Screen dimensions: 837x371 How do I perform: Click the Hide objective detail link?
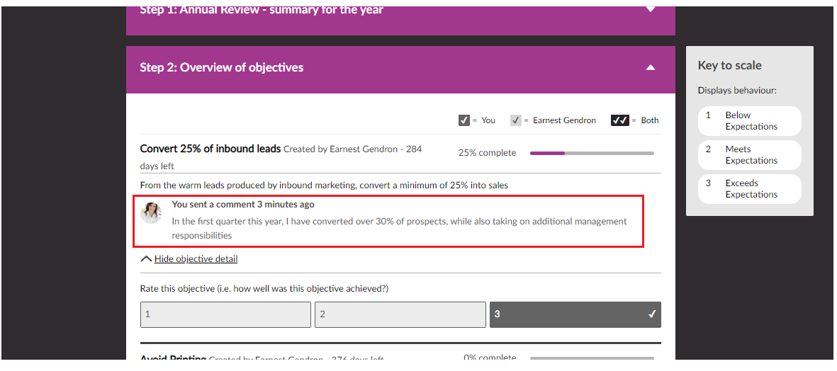coord(196,259)
